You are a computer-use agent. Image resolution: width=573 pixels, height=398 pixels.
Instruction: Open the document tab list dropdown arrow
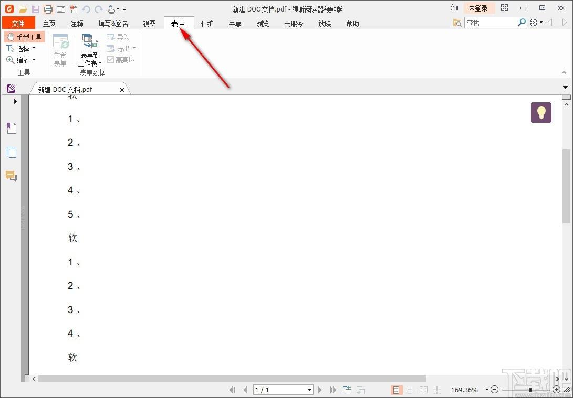(x=565, y=88)
